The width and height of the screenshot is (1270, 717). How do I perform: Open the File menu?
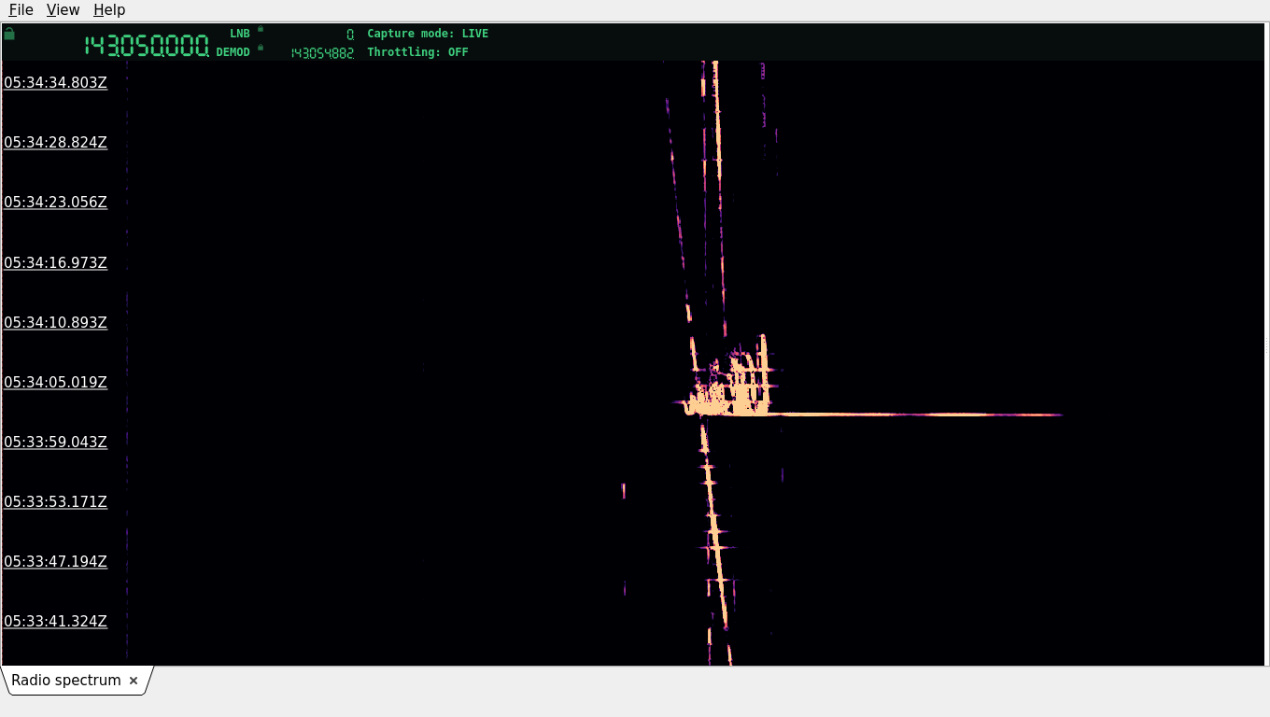pyautogui.click(x=21, y=9)
